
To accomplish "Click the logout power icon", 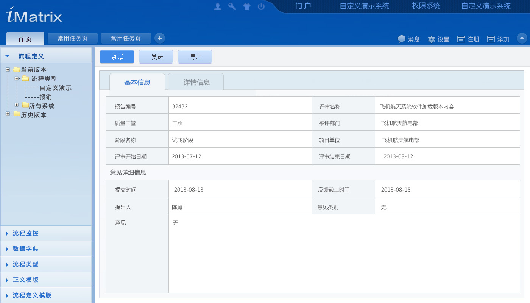I will [261, 6].
